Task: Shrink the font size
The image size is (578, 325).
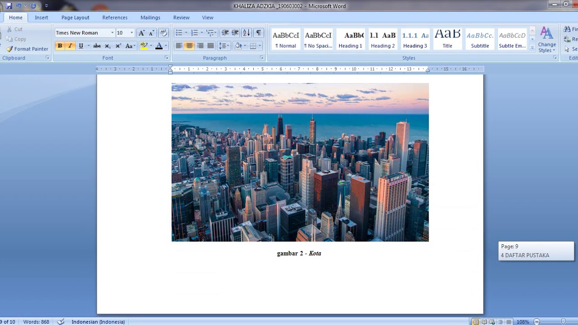Action: (151, 33)
